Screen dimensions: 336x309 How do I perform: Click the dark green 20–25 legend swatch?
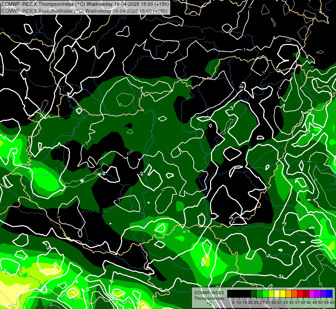point(254,294)
